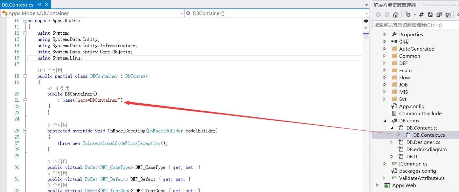459x192 pixels.
Task: Expand the DB.Designer.cs node
Action: coord(391,142)
